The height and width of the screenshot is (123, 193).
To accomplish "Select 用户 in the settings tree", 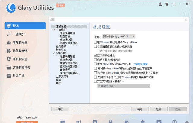I will coord(59,83).
